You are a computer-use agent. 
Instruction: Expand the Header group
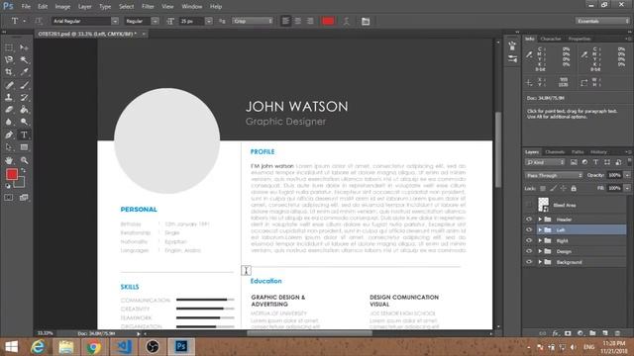click(540, 220)
